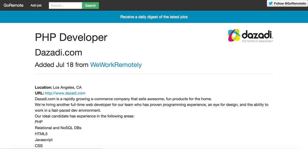Click the Location: Los Angeles, CA line
Screen dimensions: 308x149
click(x=58, y=87)
